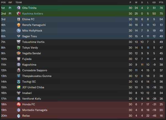Click the TEAM column header

pos(19,2)
